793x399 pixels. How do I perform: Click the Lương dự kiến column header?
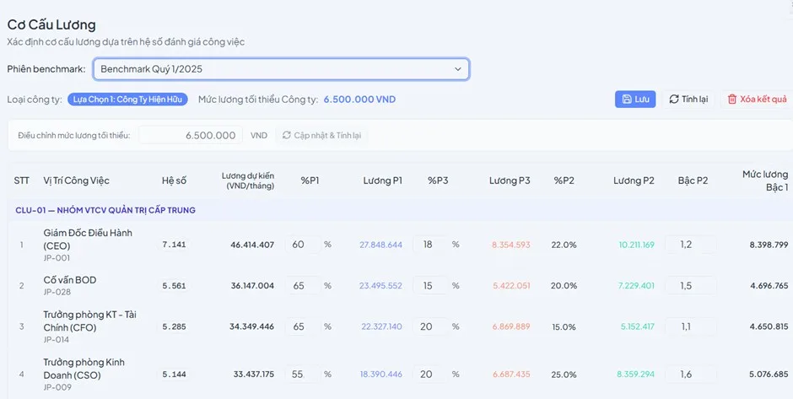(x=248, y=181)
